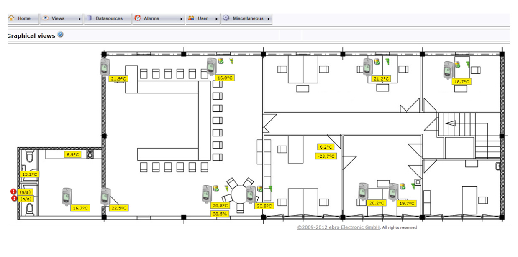Click the yellow 38,5% humidity label
518x257 pixels.
[220, 213]
